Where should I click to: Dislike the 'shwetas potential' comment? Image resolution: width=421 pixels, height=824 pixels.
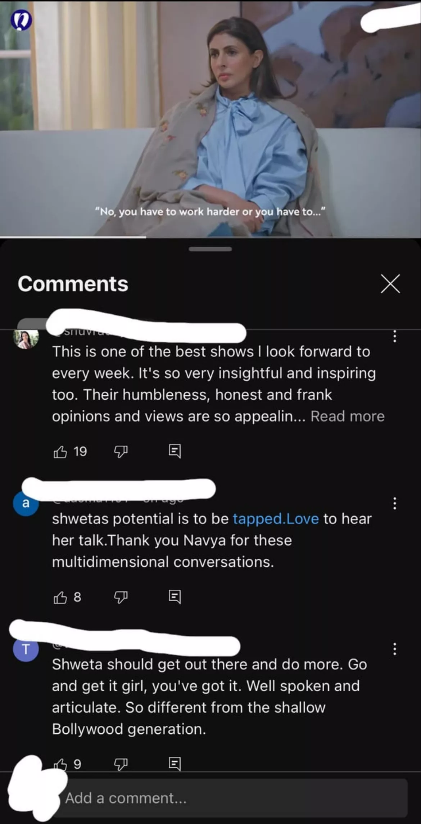121,597
